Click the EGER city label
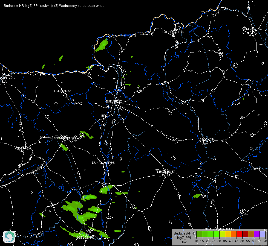Screen dimensions: 268x246 point(220,53)
